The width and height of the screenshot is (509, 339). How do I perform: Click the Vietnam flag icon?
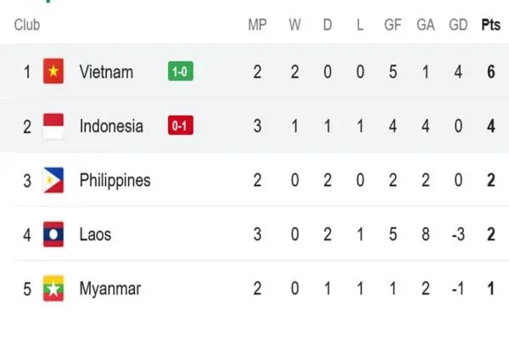(x=53, y=71)
